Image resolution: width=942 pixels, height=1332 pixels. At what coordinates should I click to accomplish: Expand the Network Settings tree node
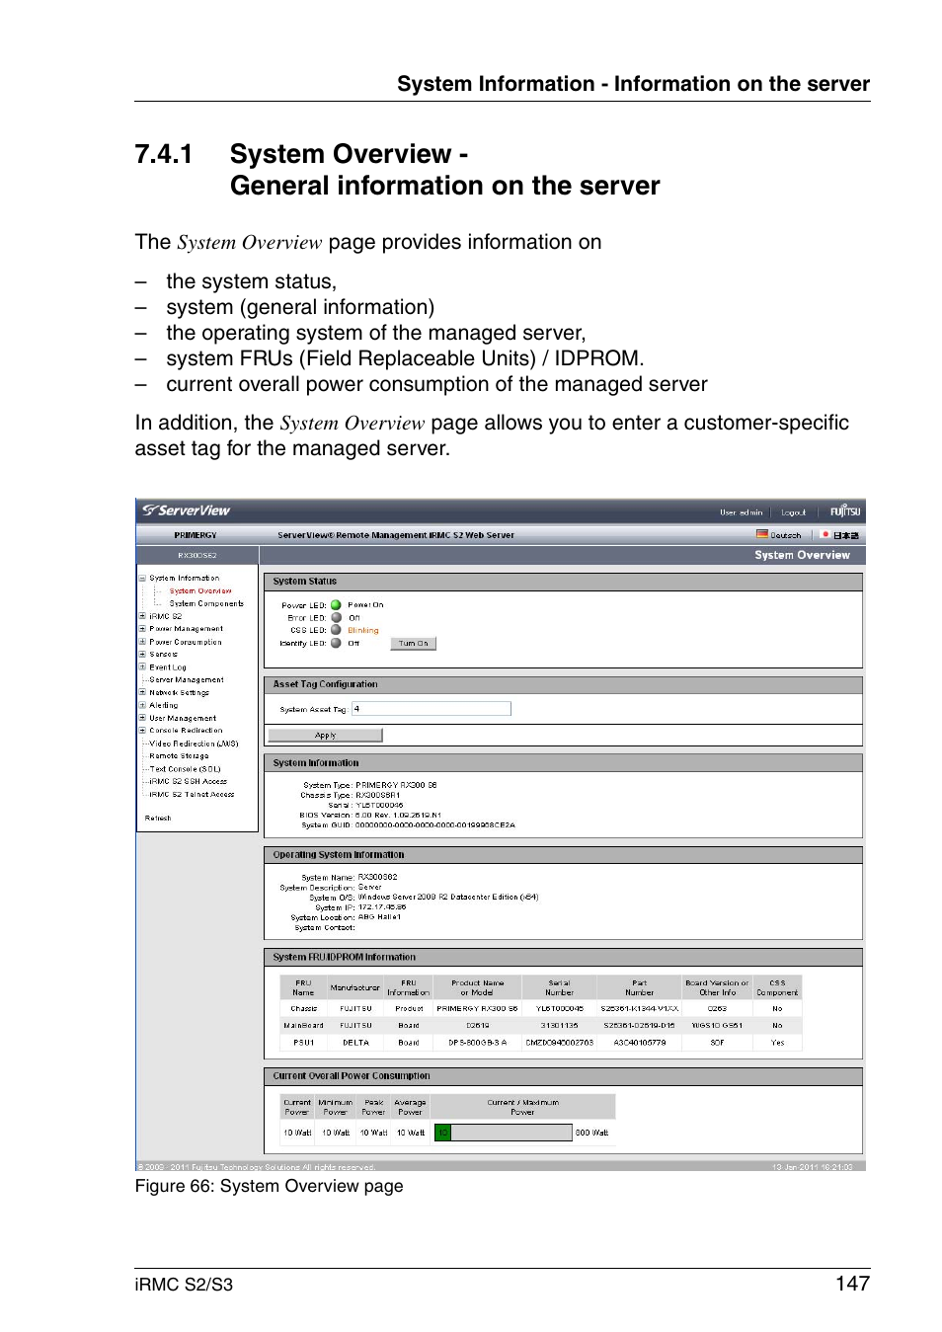pyautogui.click(x=142, y=693)
